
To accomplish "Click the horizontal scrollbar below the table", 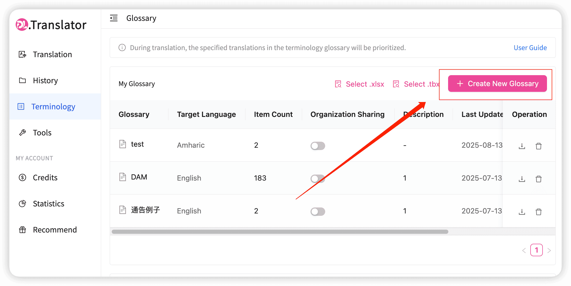I will pyautogui.click(x=279, y=231).
